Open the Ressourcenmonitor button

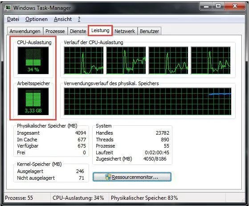(132, 177)
